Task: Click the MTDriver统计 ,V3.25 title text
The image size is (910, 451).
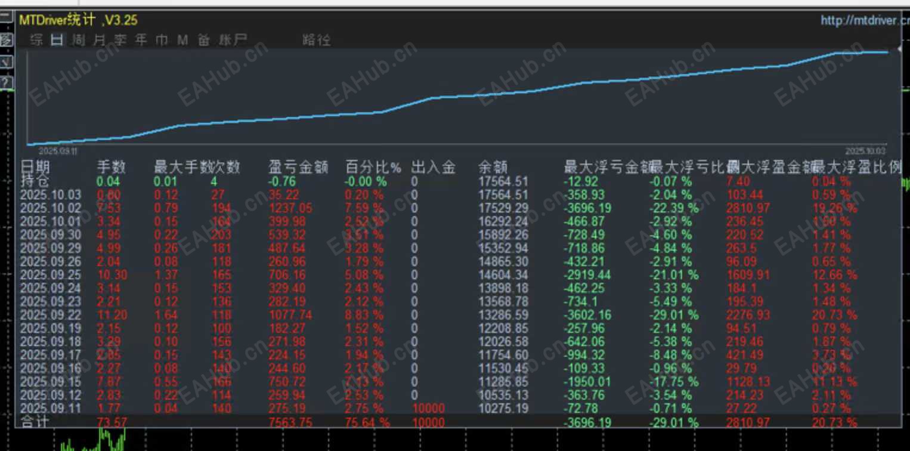Action: coord(78,20)
